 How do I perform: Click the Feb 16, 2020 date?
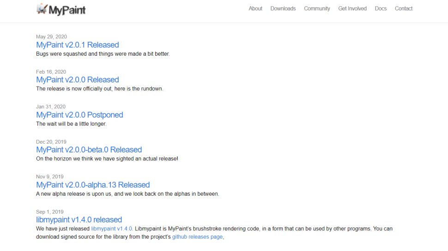pyautogui.click(x=51, y=72)
